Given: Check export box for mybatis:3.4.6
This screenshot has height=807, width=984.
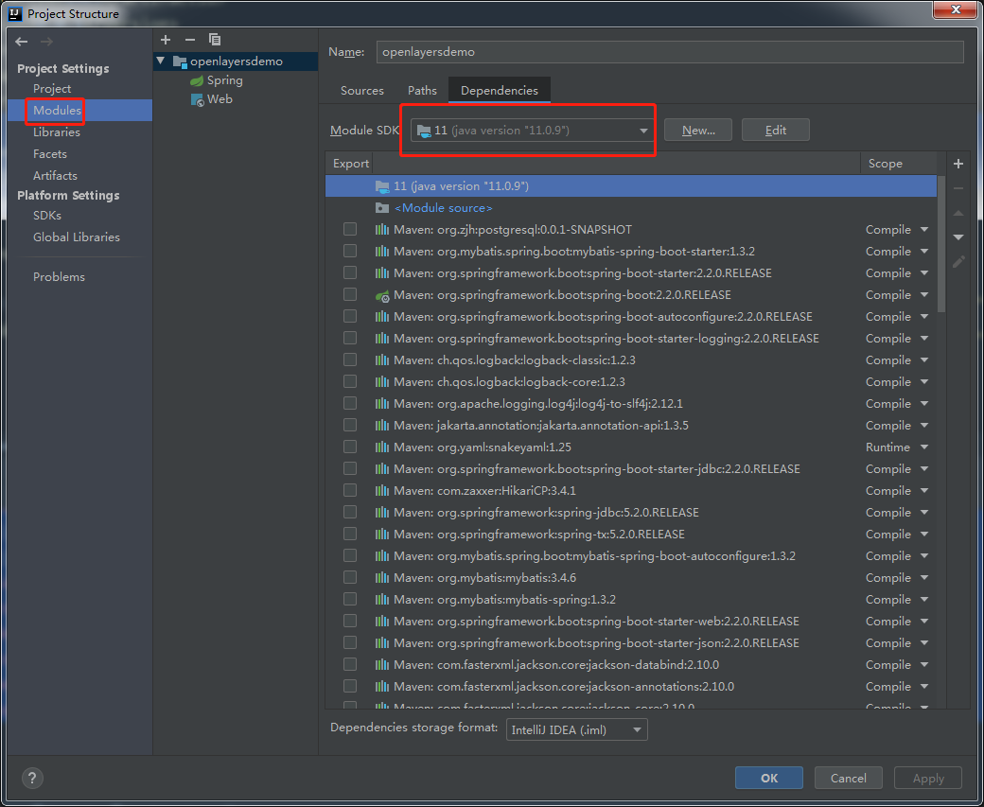Looking at the screenshot, I should (x=350, y=577).
